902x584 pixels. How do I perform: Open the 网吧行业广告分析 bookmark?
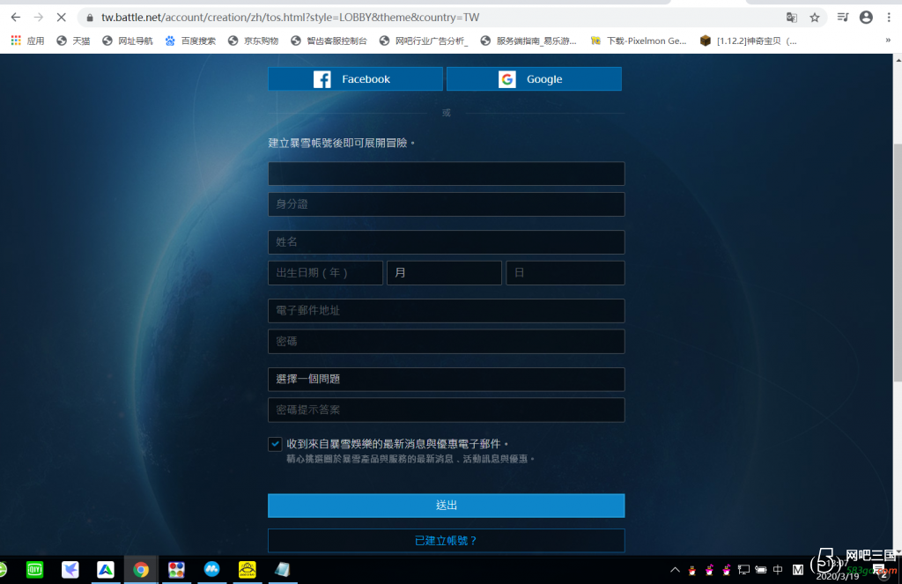(x=424, y=41)
